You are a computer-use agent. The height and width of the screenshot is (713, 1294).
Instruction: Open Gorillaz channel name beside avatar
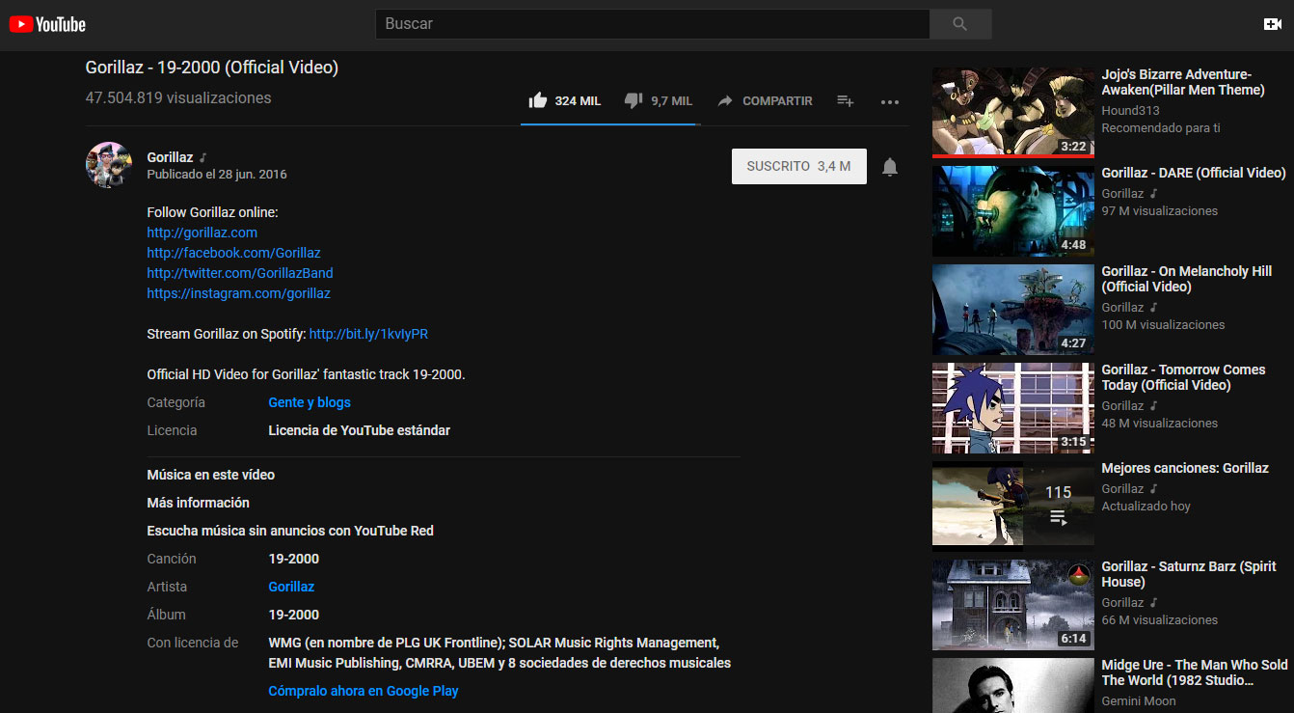pos(170,157)
